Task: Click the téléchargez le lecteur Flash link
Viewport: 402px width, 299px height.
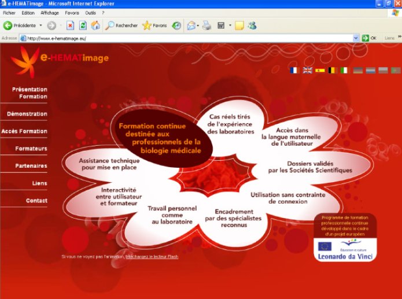Action: pyautogui.click(x=152, y=256)
